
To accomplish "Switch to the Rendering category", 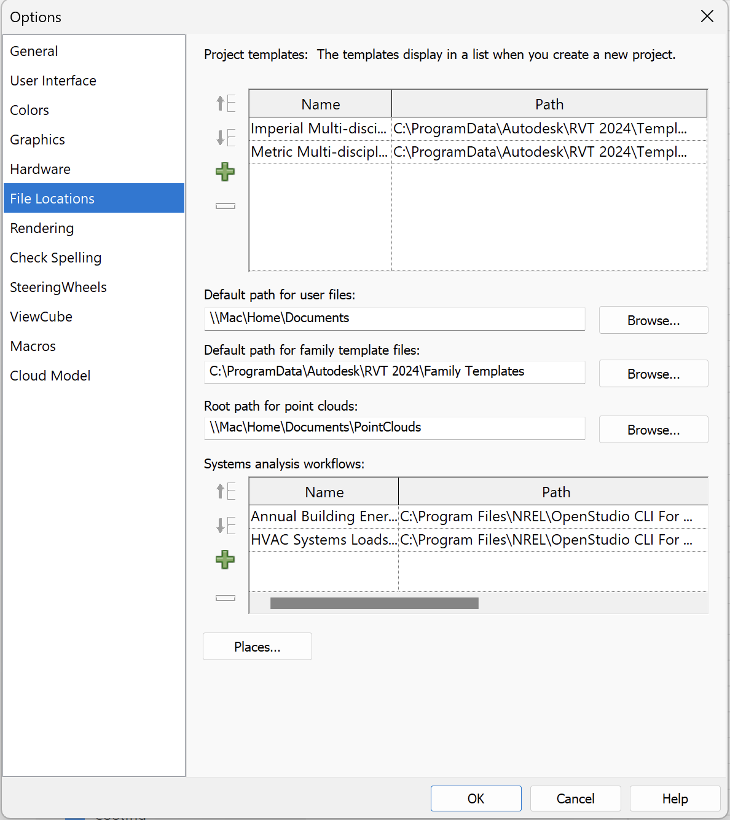I will pyautogui.click(x=42, y=228).
